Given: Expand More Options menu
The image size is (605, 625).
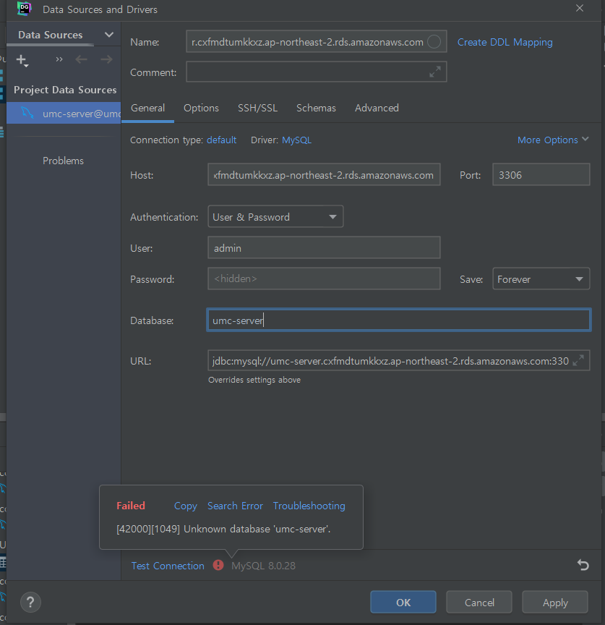Looking at the screenshot, I should 553,140.
